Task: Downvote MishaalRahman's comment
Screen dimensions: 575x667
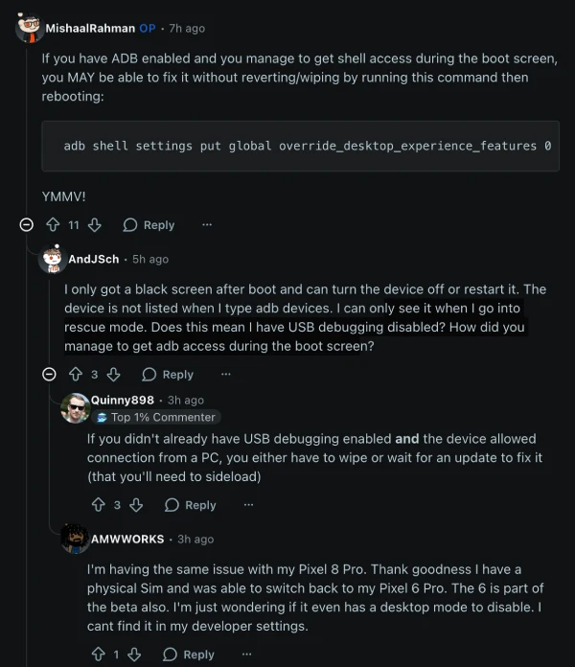Action: (95, 225)
